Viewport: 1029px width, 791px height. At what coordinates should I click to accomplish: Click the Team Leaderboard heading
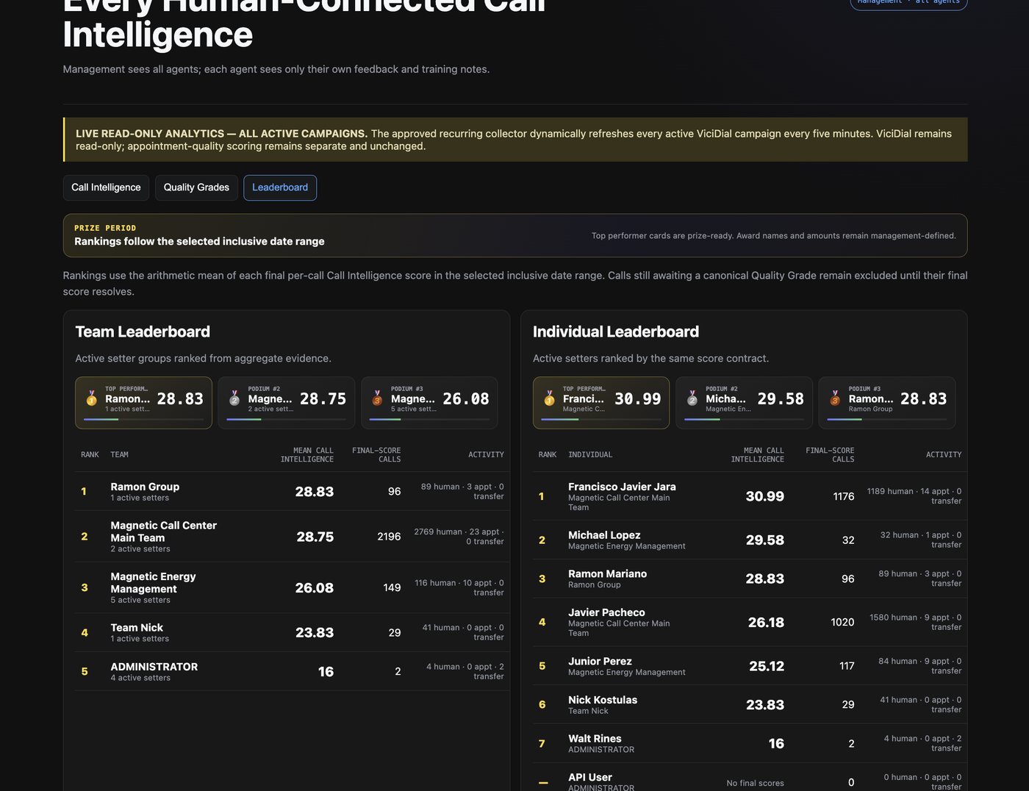click(143, 332)
